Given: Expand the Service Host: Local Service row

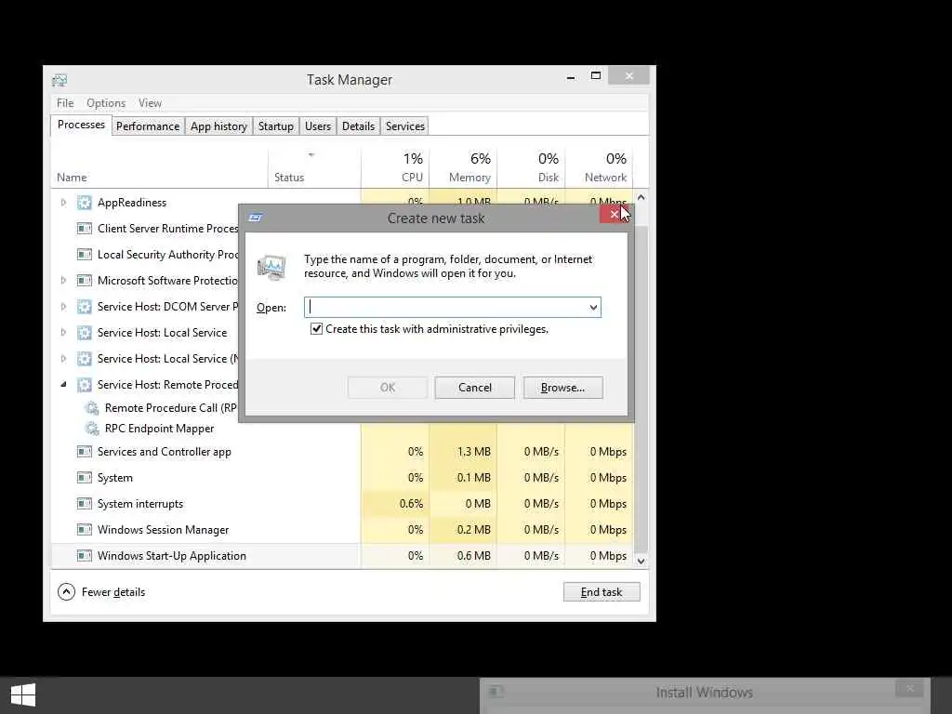Looking at the screenshot, I should coord(63,333).
